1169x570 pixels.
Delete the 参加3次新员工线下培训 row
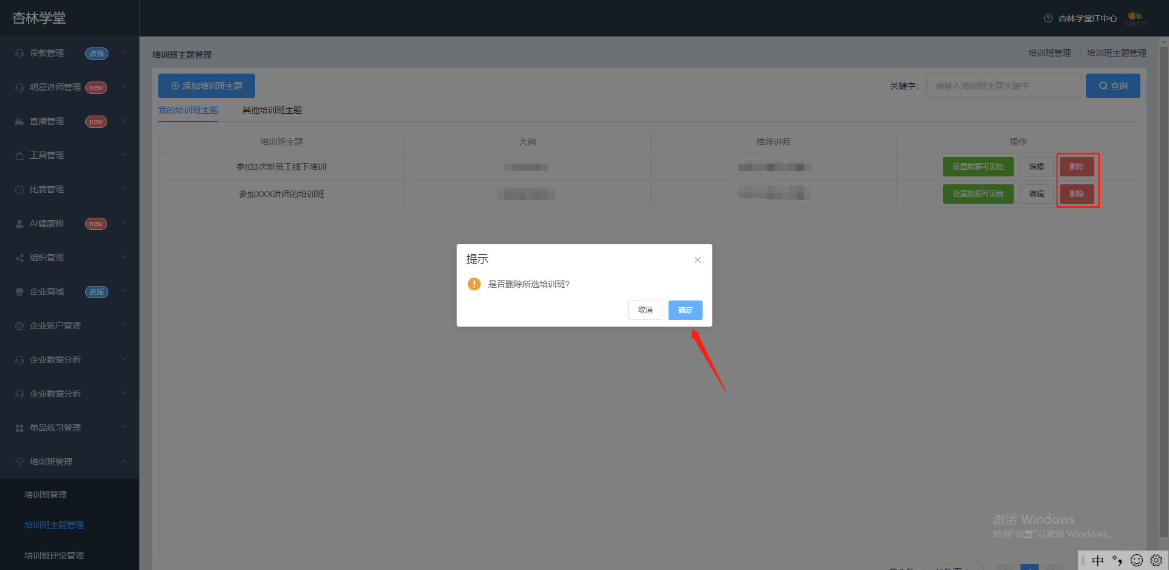pos(1077,167)
